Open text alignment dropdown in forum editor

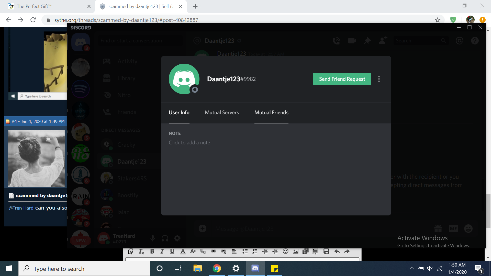pos(234,251)
